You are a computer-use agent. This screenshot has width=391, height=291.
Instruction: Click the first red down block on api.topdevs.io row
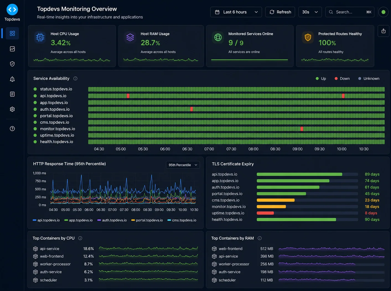click(x=128, y=96)
